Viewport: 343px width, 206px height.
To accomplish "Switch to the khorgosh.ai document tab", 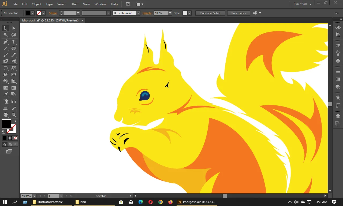I will tap(50, 20).
